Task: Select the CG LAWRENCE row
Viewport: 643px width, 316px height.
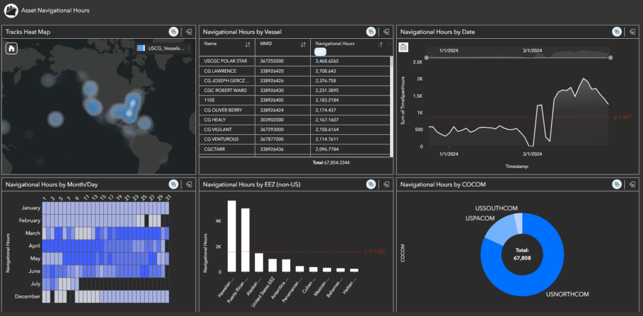Action: click(294, 71)
